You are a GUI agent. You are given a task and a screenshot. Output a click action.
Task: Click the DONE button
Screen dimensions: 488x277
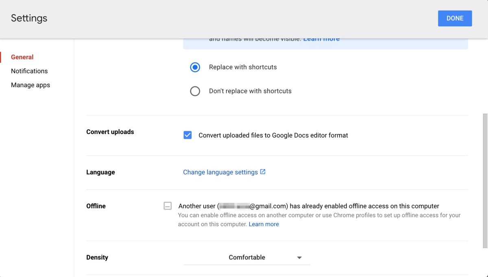(x=455, y=18)
